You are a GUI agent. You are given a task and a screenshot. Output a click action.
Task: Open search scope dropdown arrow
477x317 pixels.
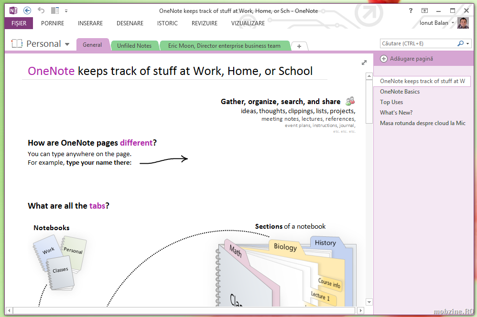[468, 44]
